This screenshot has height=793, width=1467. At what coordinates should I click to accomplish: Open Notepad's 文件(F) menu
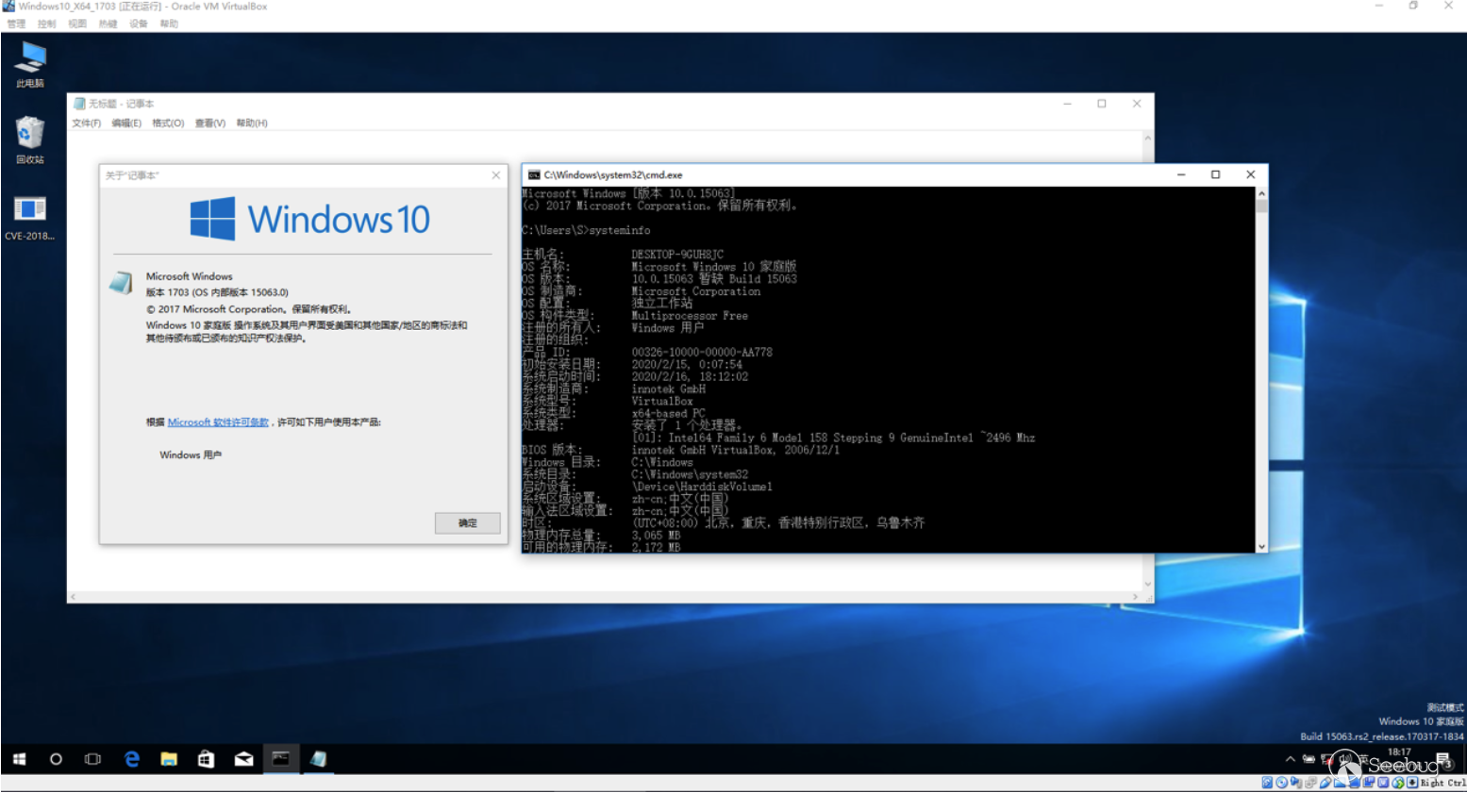[86, 124]
